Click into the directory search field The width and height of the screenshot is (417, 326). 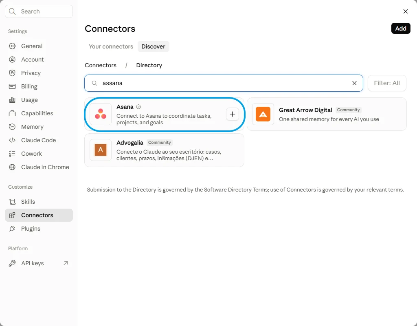(224, 83)
